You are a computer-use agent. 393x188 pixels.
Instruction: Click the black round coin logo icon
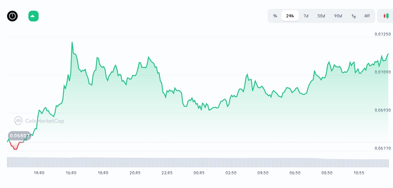[x=12, y=16]
